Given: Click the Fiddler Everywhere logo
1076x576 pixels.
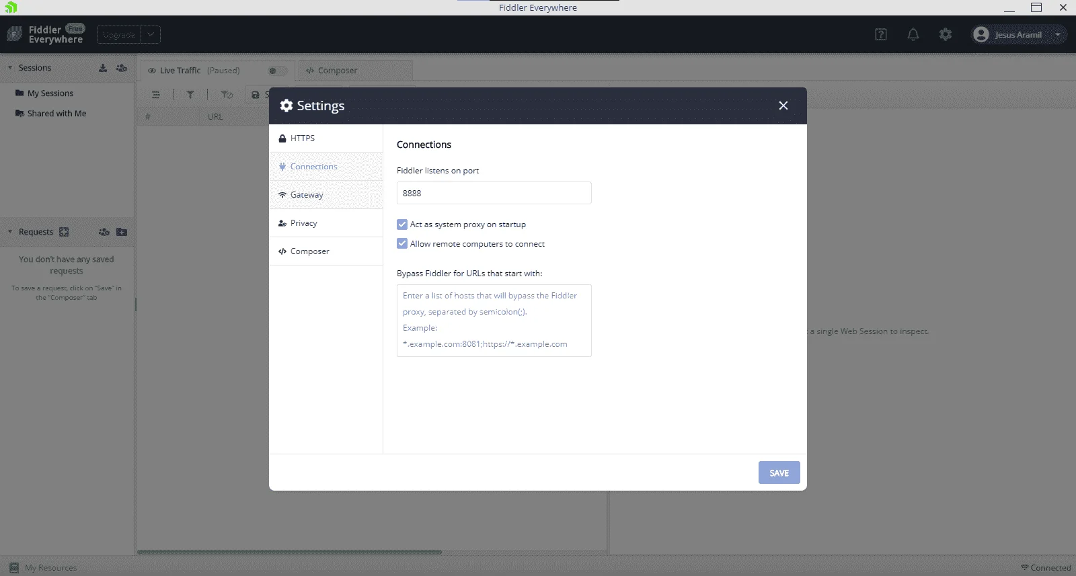Looking at the screenshot, I should click(x=46, y=35).
